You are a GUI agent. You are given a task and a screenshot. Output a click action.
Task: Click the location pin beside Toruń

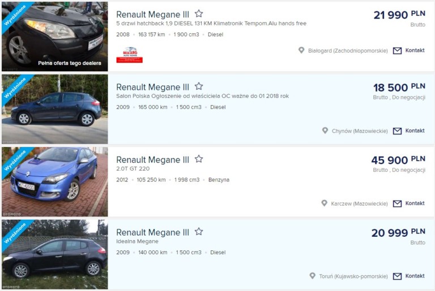[313, 276]
